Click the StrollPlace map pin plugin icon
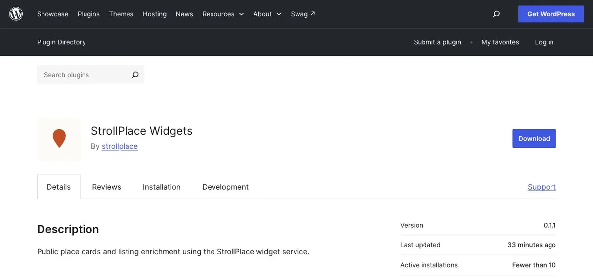This screenshot has width=593, height=278. tap(59, 139)
